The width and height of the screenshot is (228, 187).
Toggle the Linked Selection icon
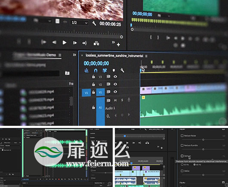105,71
